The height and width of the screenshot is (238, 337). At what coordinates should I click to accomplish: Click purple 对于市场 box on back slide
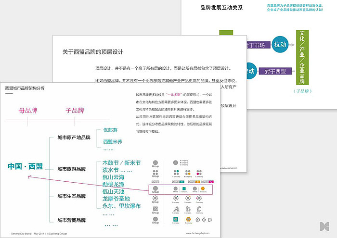pyautogui.click(x=258, y=45)
